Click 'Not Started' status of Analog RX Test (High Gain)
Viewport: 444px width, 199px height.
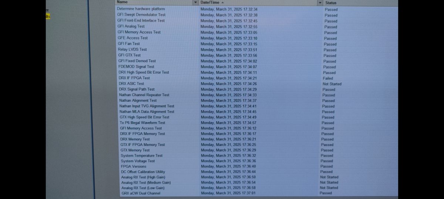(329, 177)
